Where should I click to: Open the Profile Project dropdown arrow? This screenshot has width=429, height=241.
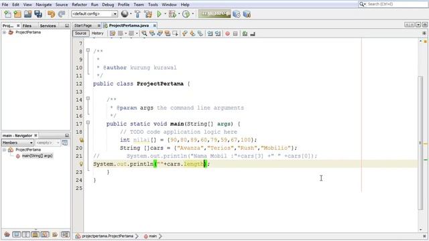coord(193,14)
